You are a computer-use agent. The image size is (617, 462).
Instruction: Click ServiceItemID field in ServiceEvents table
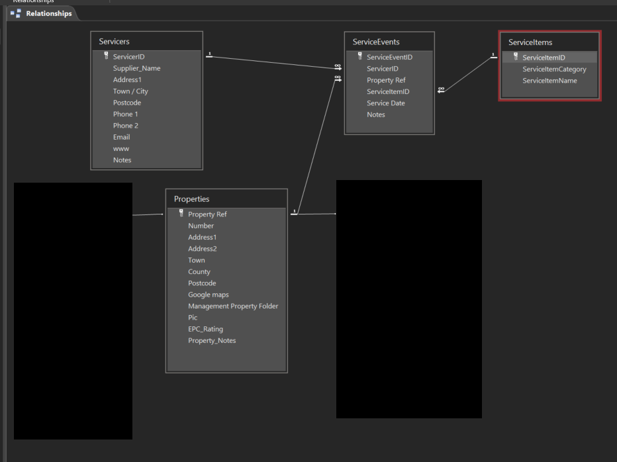(x=388, y=92)
